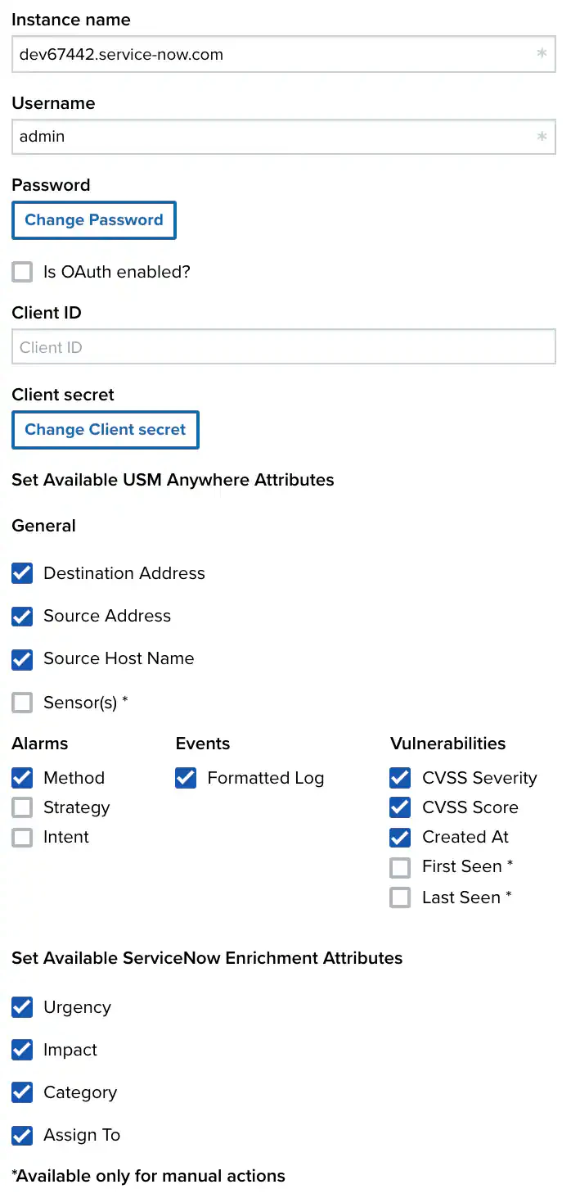The height and width of the screenshot is (1198, 571).
Task: Focus the Client ID input field
Action: click(x=284, y=347)
